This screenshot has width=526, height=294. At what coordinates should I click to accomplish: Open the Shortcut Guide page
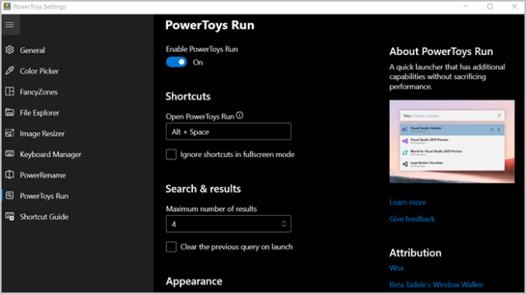pyautogui.click(x=44, y=217)
